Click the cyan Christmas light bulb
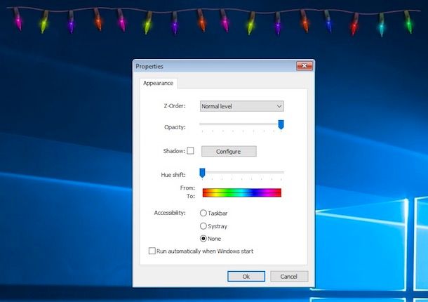This screenshot has height=302, width=428. click(x=382, y=25)
